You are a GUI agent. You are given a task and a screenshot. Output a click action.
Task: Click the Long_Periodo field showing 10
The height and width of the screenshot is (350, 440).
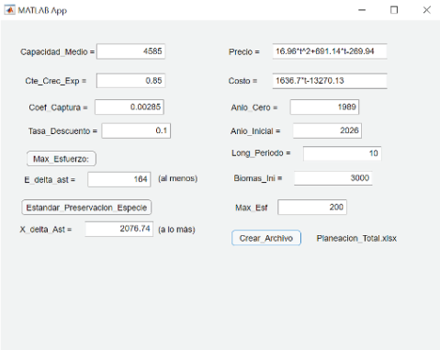(343, 153)
